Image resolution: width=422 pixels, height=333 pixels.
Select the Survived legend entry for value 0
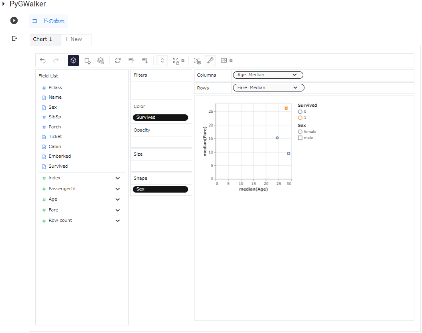tap(302, 112)
